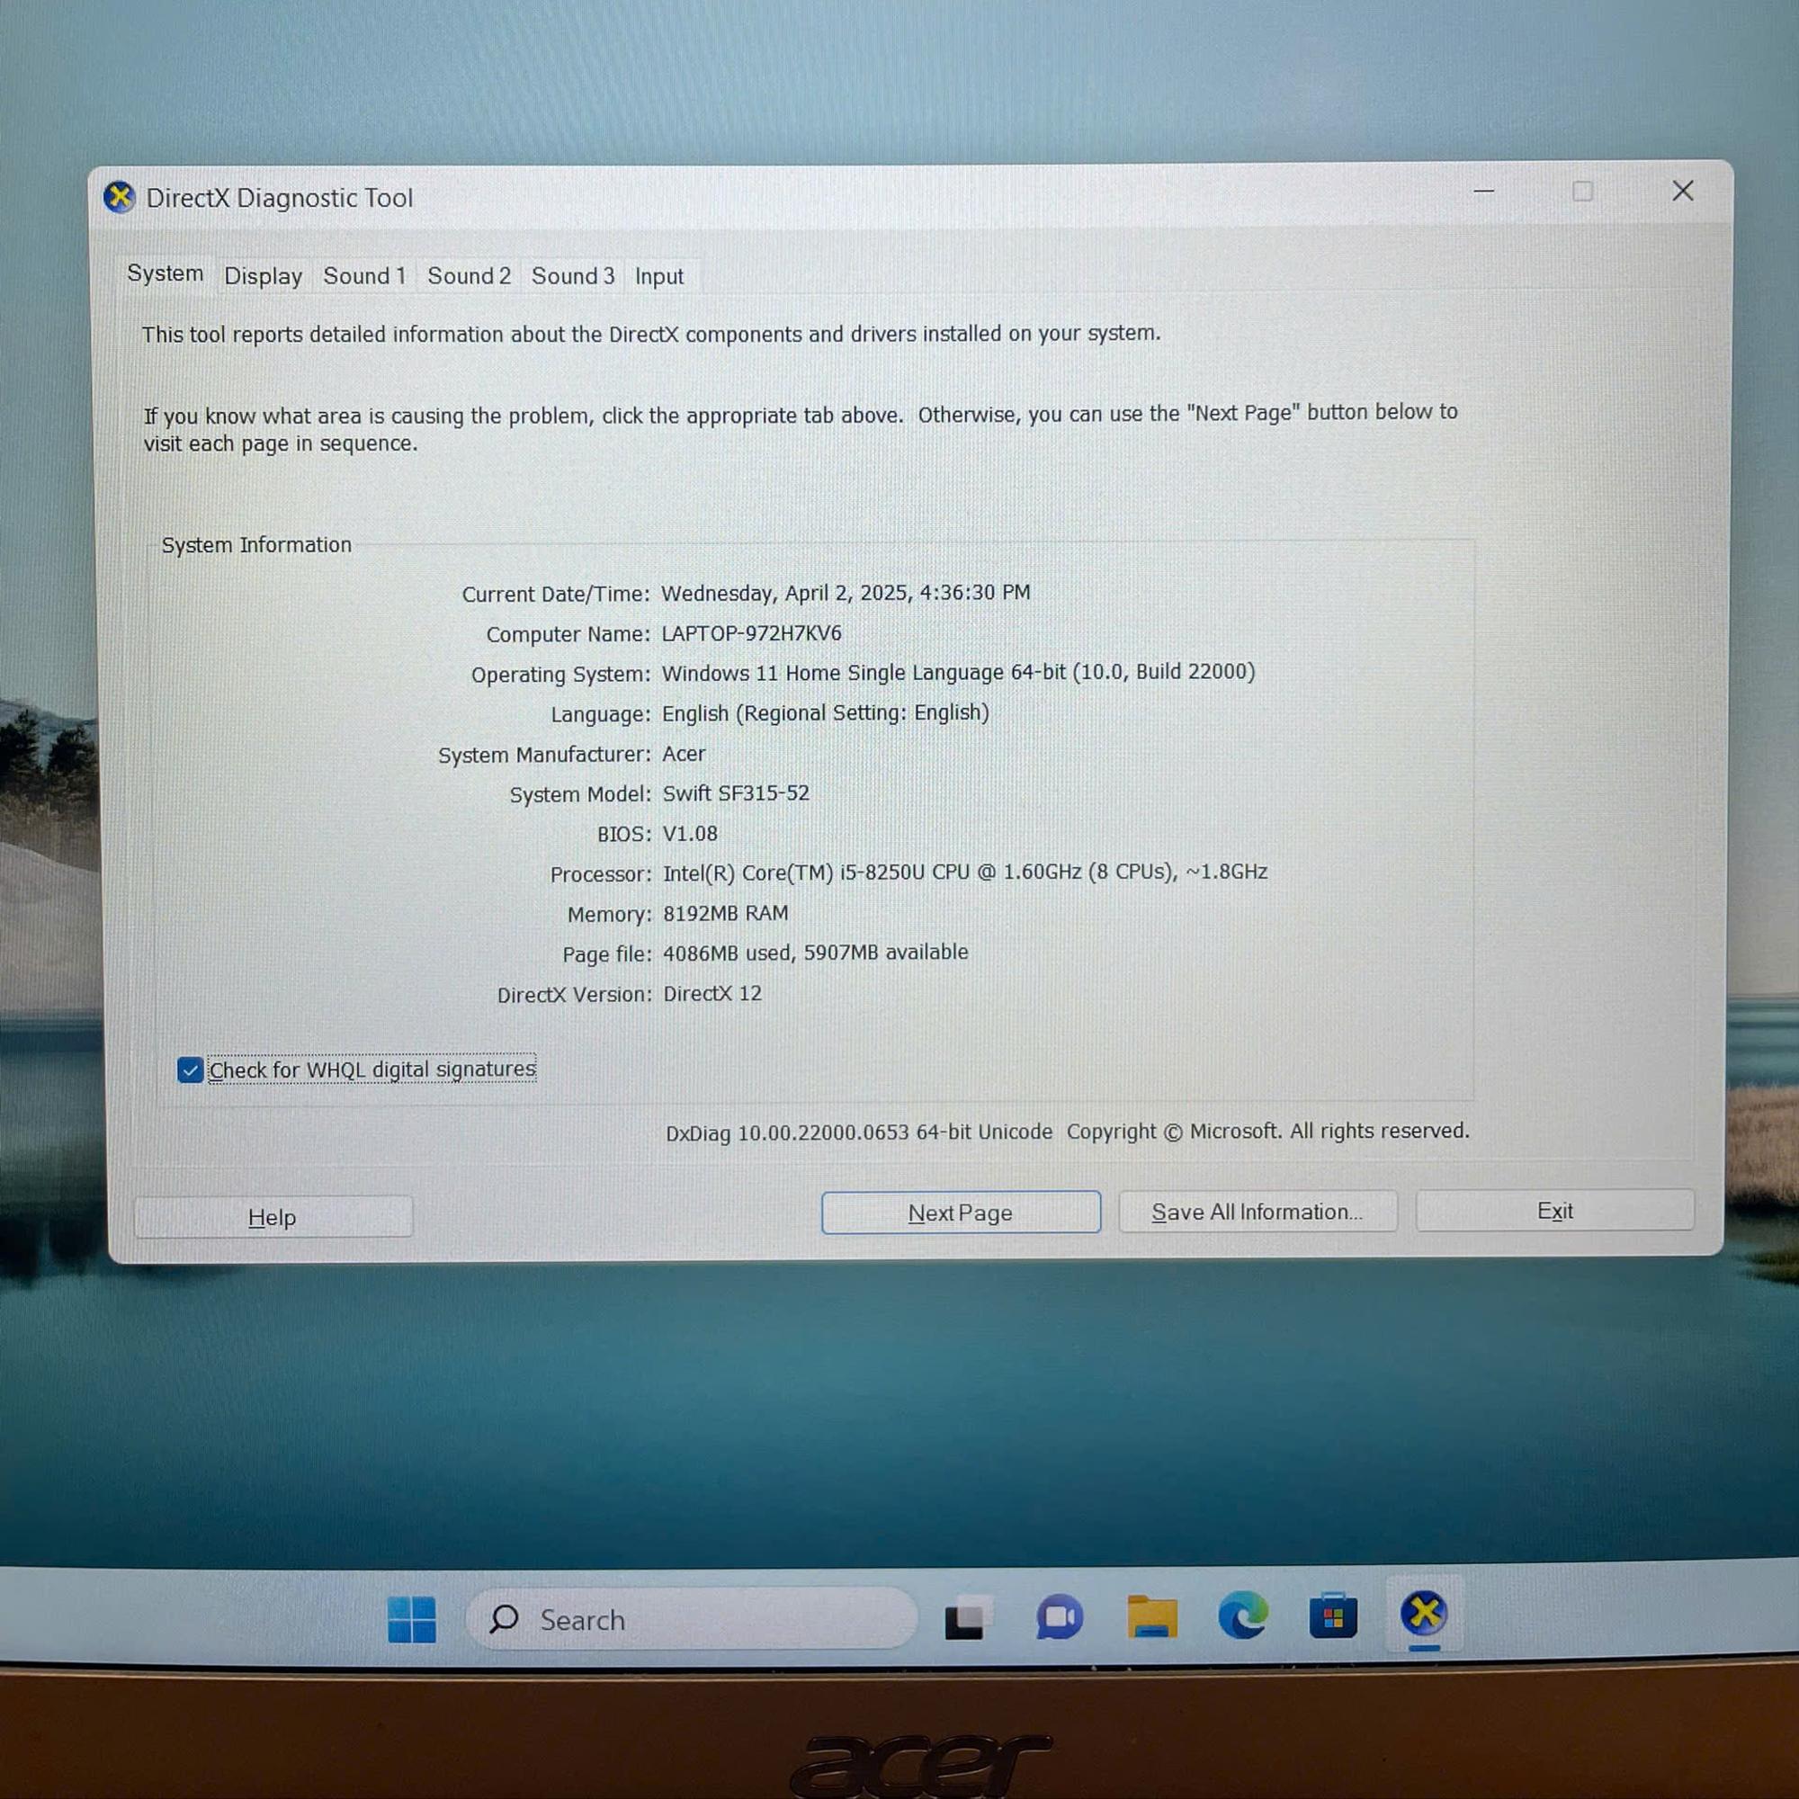The image size is (1799, 1799).
Task: Click the taskbar Search field
Action: pyautogui.click(x=691, y=1618)
